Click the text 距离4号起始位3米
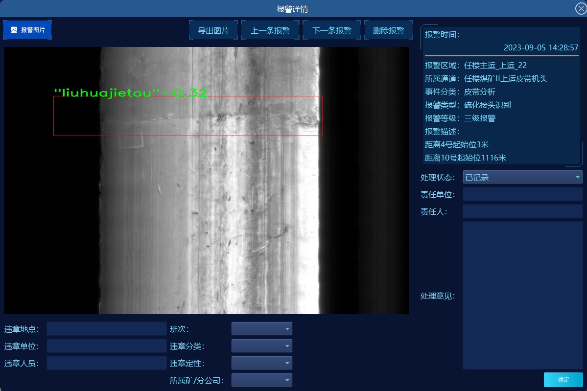587x391 pixels. [457, 144]
